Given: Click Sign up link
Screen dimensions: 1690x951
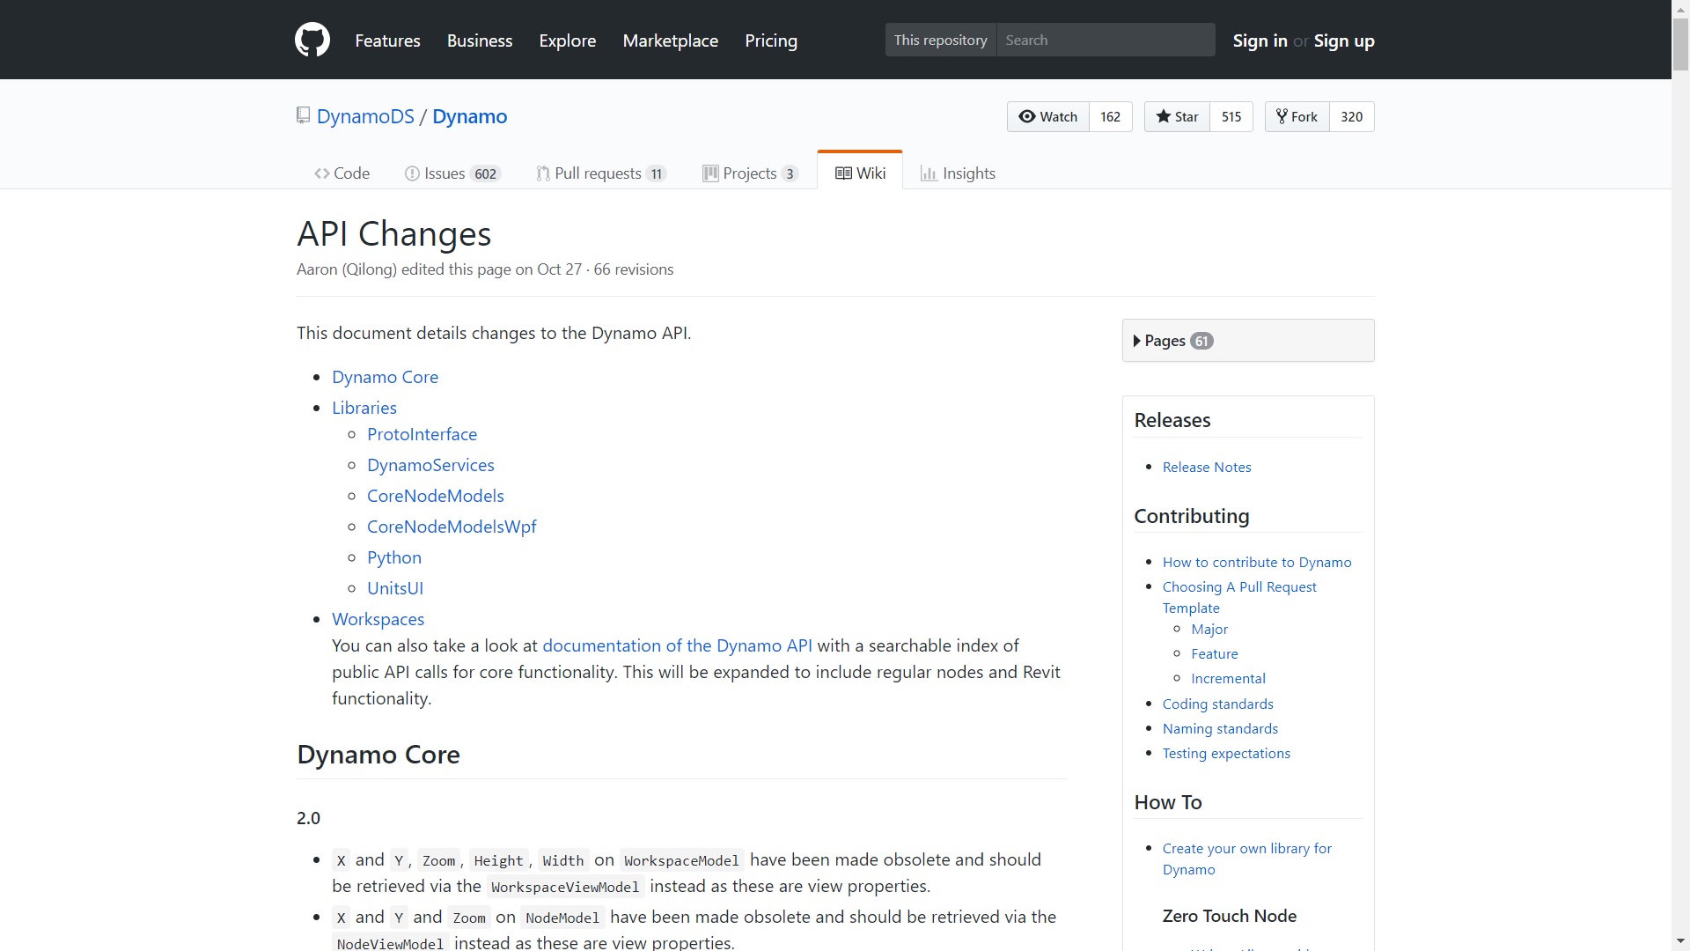Looking at the screenshot, I should pos(1344,41).
